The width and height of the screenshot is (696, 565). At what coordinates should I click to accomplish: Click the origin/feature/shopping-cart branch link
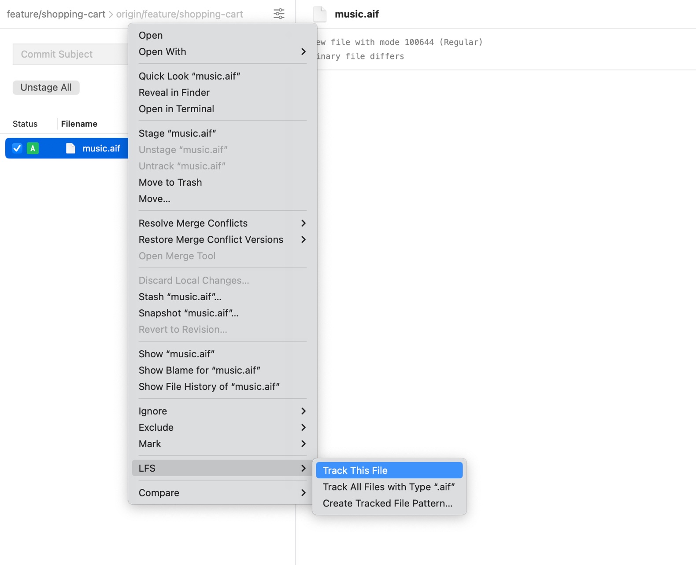(x=179, y=14)
